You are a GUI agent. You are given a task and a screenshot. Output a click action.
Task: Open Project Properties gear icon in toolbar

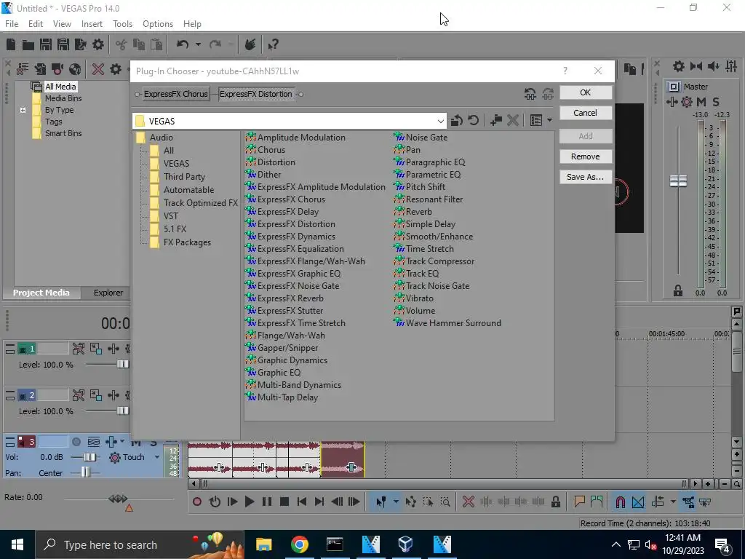pos(98,44)
